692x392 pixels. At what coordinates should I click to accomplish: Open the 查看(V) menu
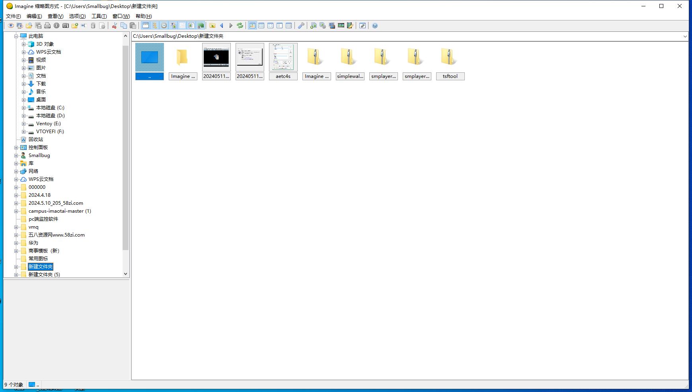pos(55,16)
